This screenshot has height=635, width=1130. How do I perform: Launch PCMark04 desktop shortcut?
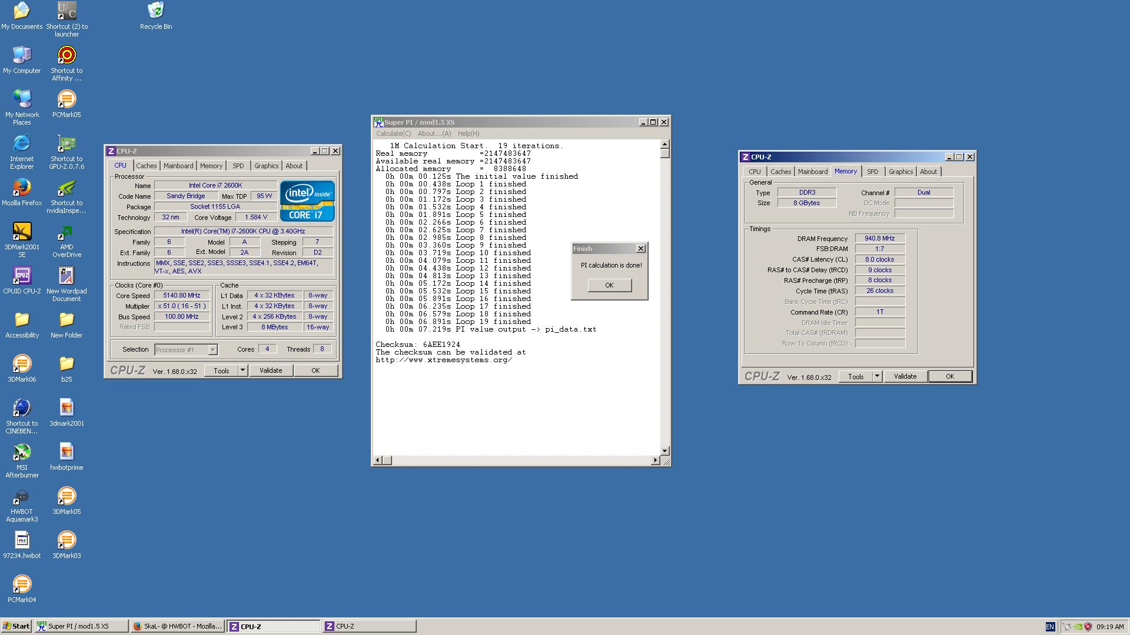click(22, 589)
